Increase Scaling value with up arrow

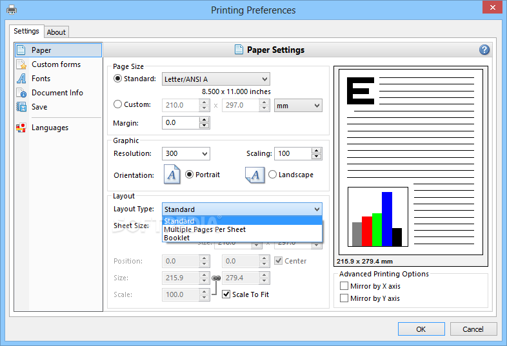pyautogui.click(x=317, y=151)
